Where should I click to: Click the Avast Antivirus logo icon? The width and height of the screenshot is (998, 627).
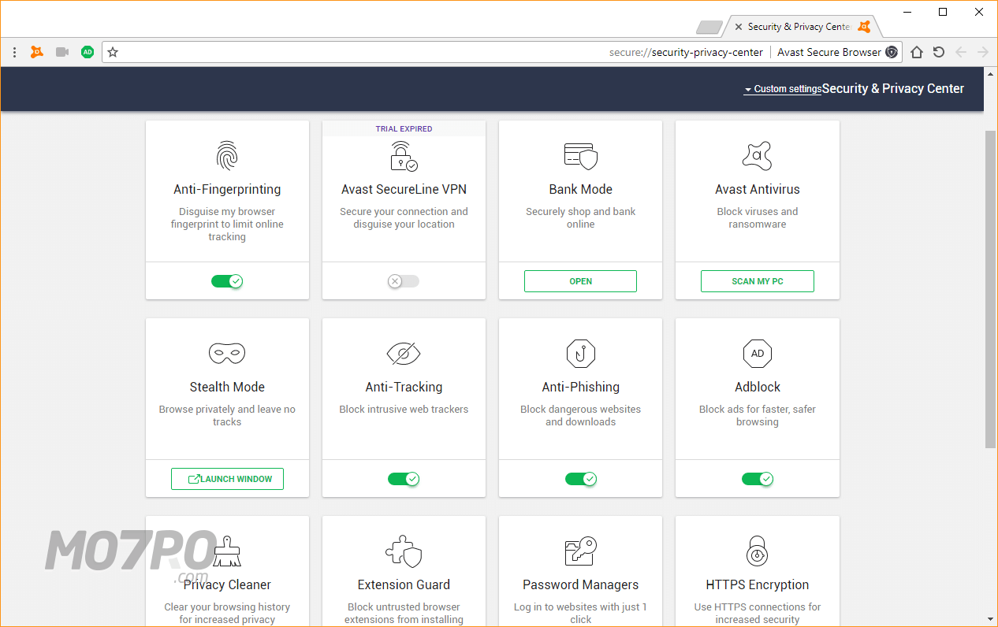(x=758, y=156)
